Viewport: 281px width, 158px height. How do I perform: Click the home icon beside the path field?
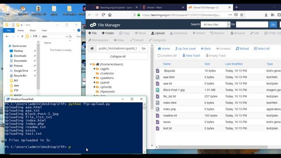click(x=92, y=48)
